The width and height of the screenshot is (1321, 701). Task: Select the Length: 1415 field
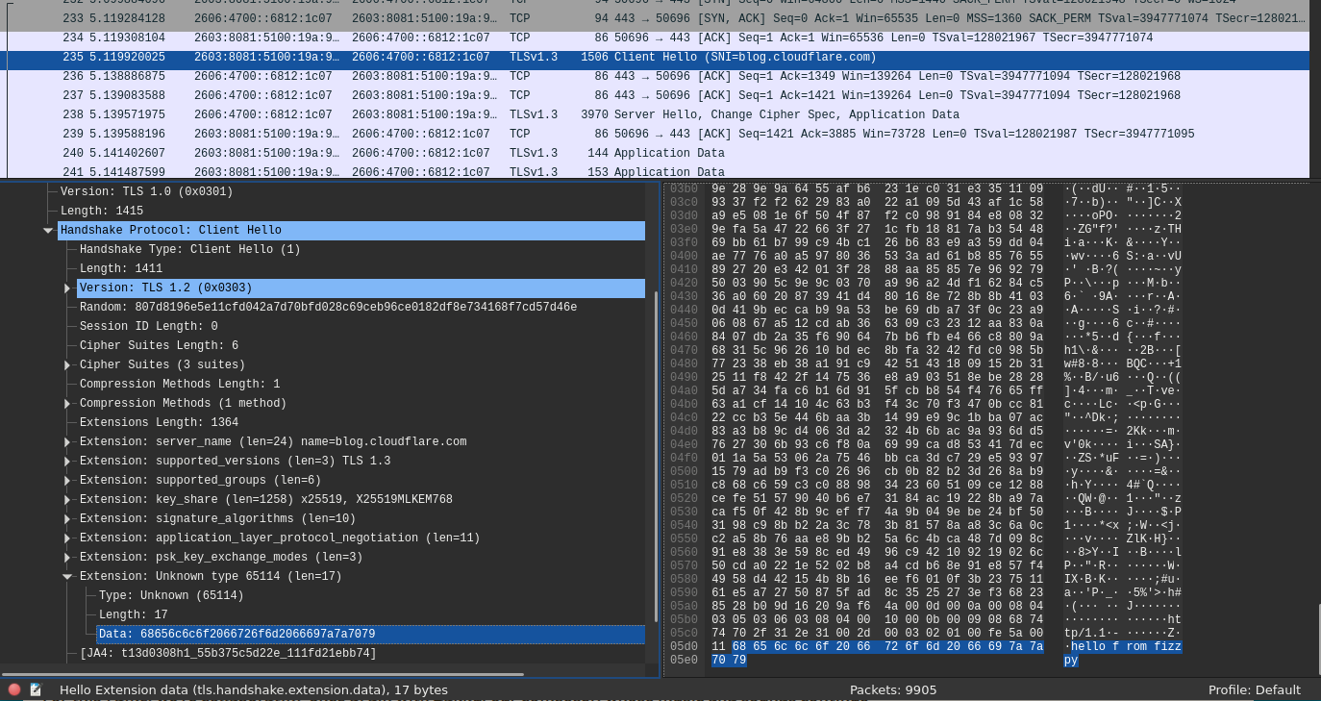(x=102, y=212)
